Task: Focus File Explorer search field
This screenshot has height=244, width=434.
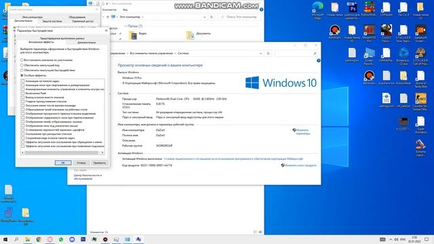Action: 239,17
